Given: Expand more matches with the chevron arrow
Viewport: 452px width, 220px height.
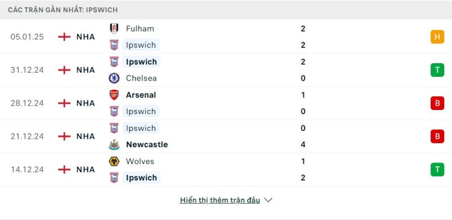Looking at the screenshot, I should (268, 200).
